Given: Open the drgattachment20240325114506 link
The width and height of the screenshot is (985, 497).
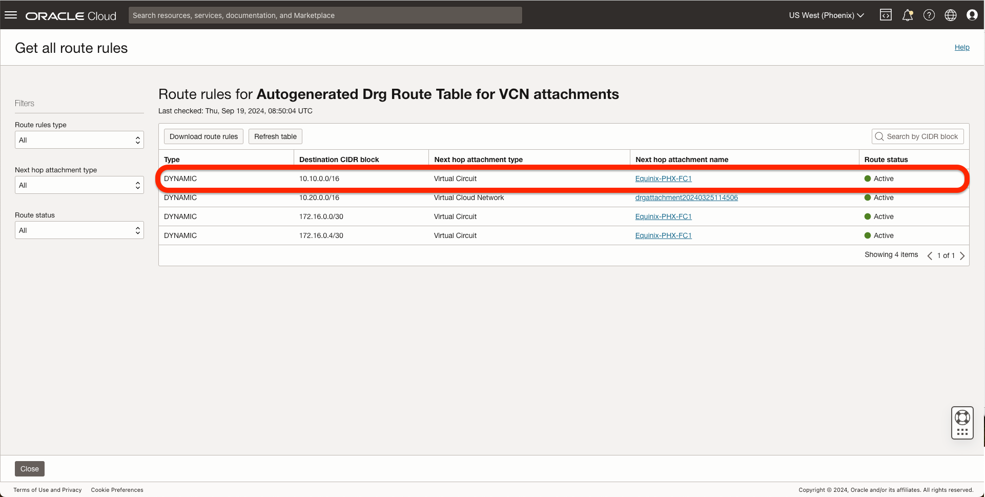Looking at the screenshot, I should pyautogui.click(x=686, y=197).
